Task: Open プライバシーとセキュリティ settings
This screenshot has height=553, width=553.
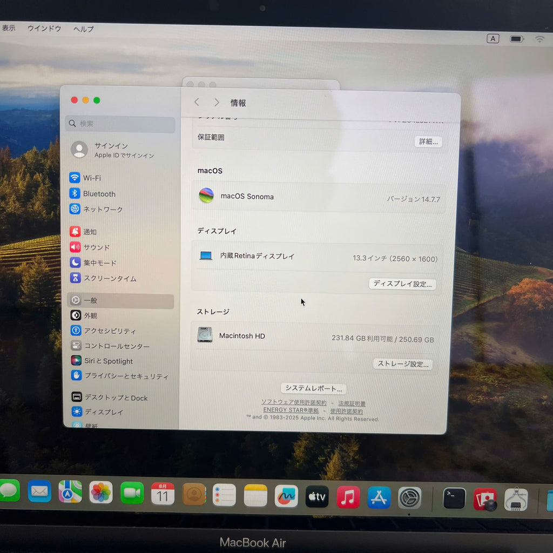Action: [120, 376]
